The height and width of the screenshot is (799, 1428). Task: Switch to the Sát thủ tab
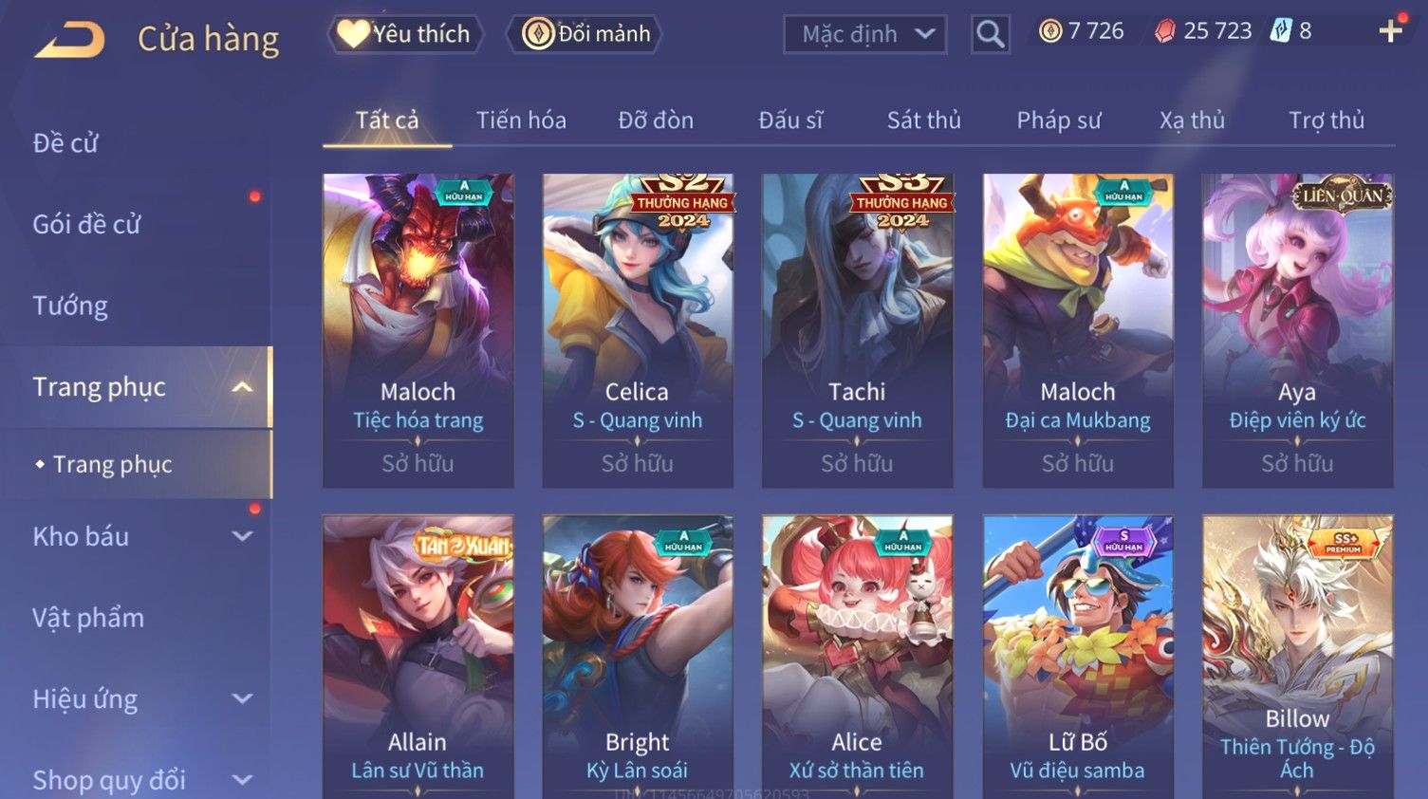pos(923,121)
